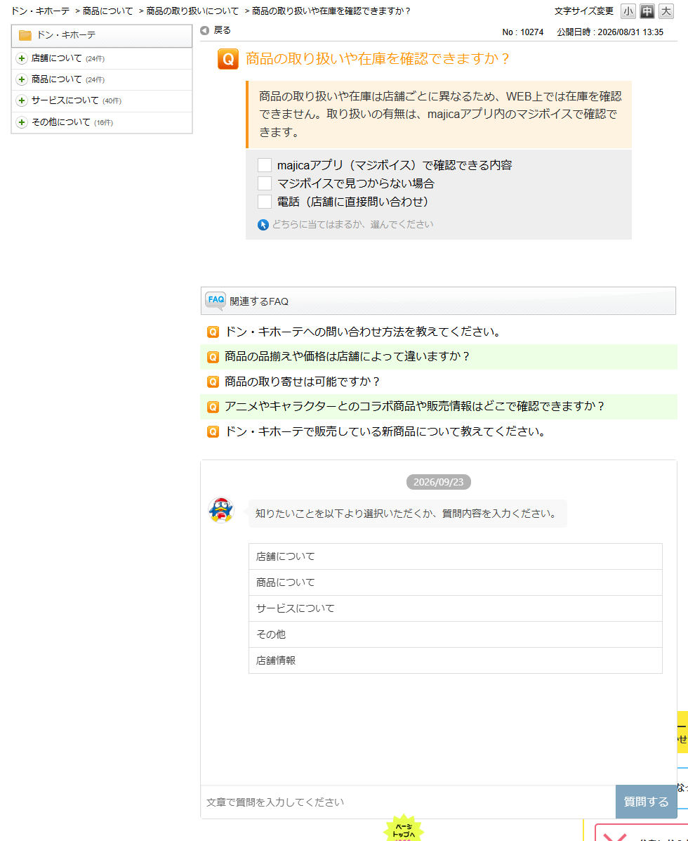Open FAQ アニメやキャラクターとのコラボ商品
688x841 pixels.
click(415, 407)
